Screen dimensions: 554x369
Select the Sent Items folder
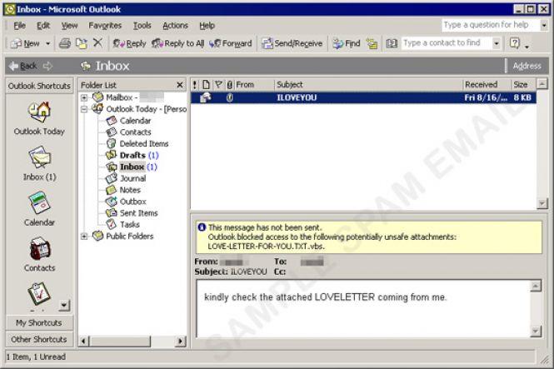[138, 213]
